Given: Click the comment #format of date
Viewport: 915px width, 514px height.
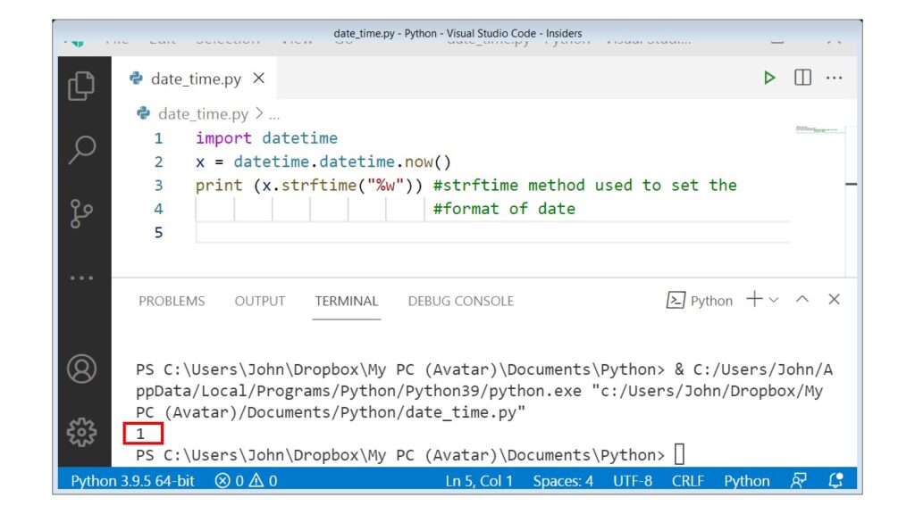Looking at the screenshot, I should click(504, 209).
